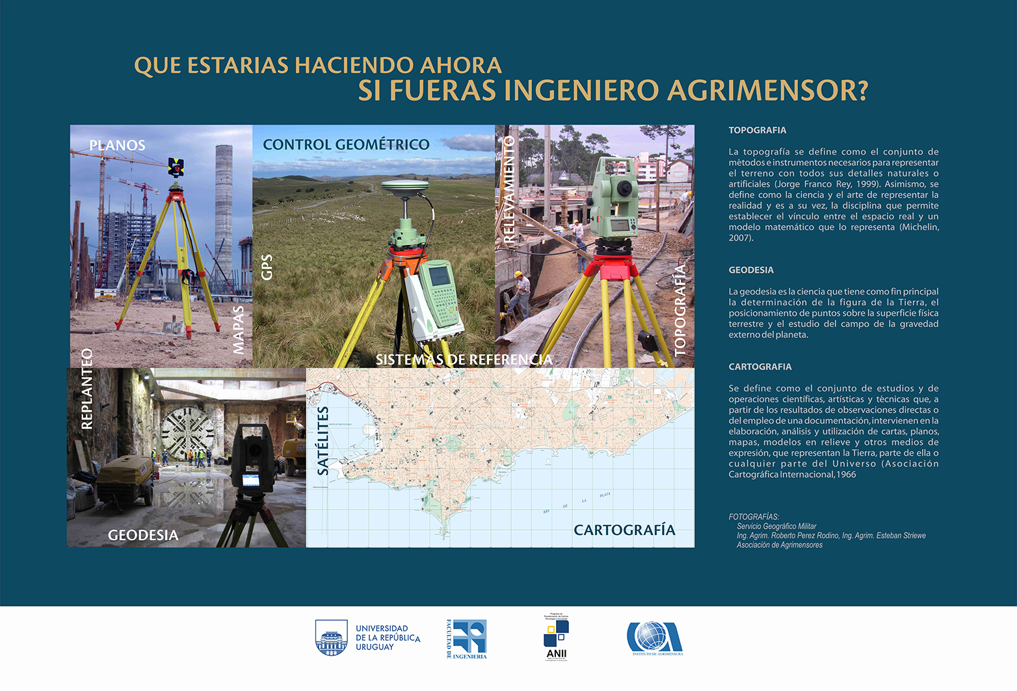1017x691 pixels.
Task: Click the ANII logo
Action: [556, 638]
